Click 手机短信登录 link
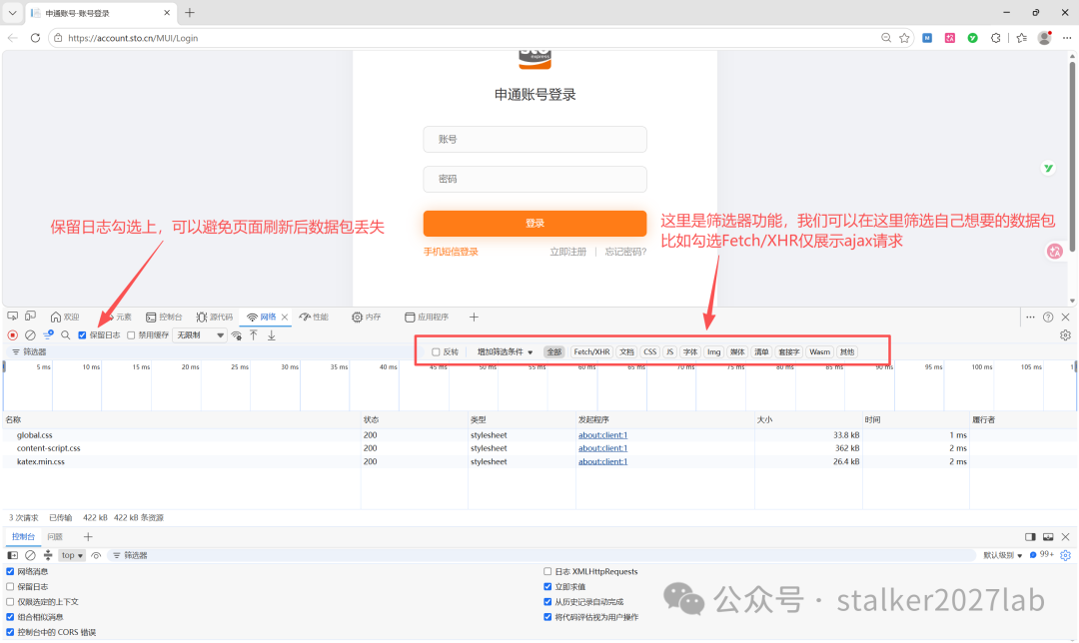1079x643 pixels. (x=451, y=252)
